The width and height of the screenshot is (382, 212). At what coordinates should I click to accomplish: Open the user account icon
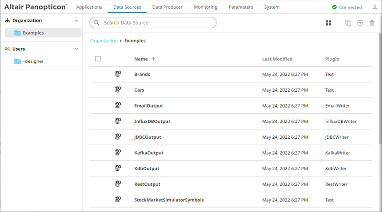(x=375, y=7)
